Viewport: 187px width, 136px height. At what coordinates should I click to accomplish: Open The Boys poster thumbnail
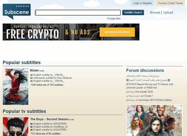tap(16, 127)
